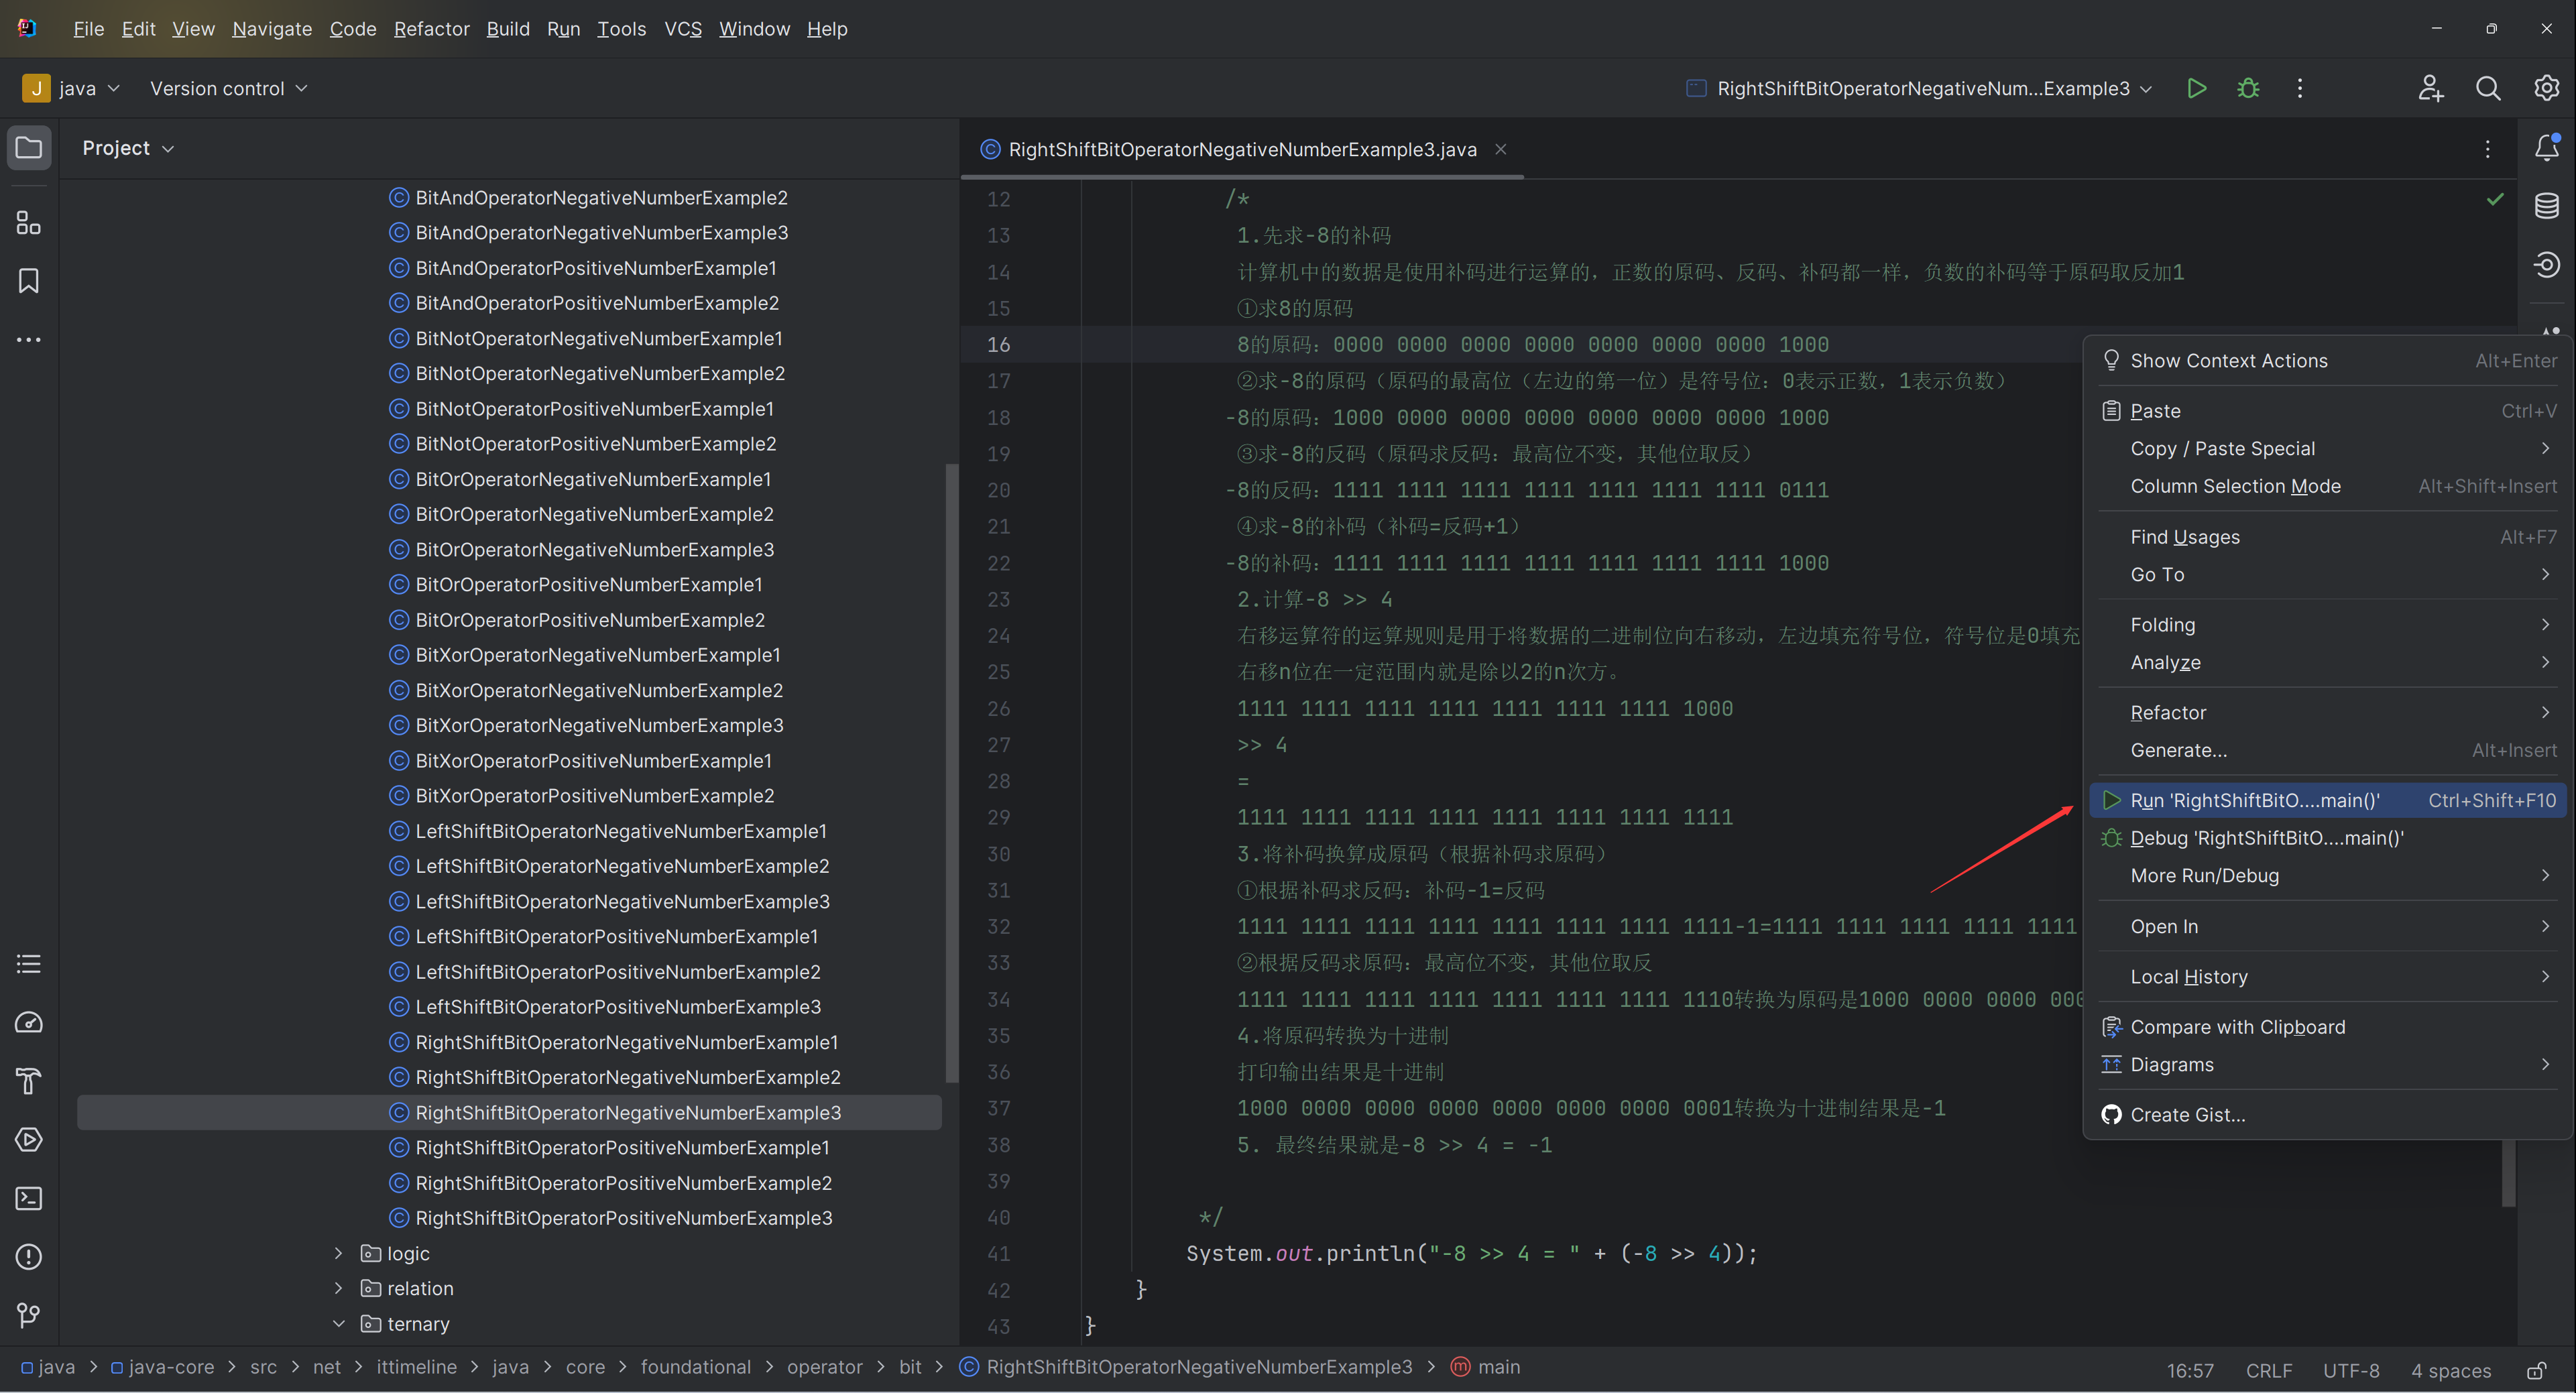Choose Generate... in context menu

[2329, 750]
